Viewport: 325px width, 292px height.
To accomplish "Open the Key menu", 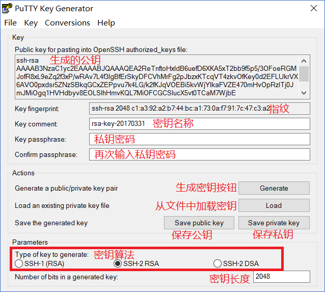I will 31,23.
